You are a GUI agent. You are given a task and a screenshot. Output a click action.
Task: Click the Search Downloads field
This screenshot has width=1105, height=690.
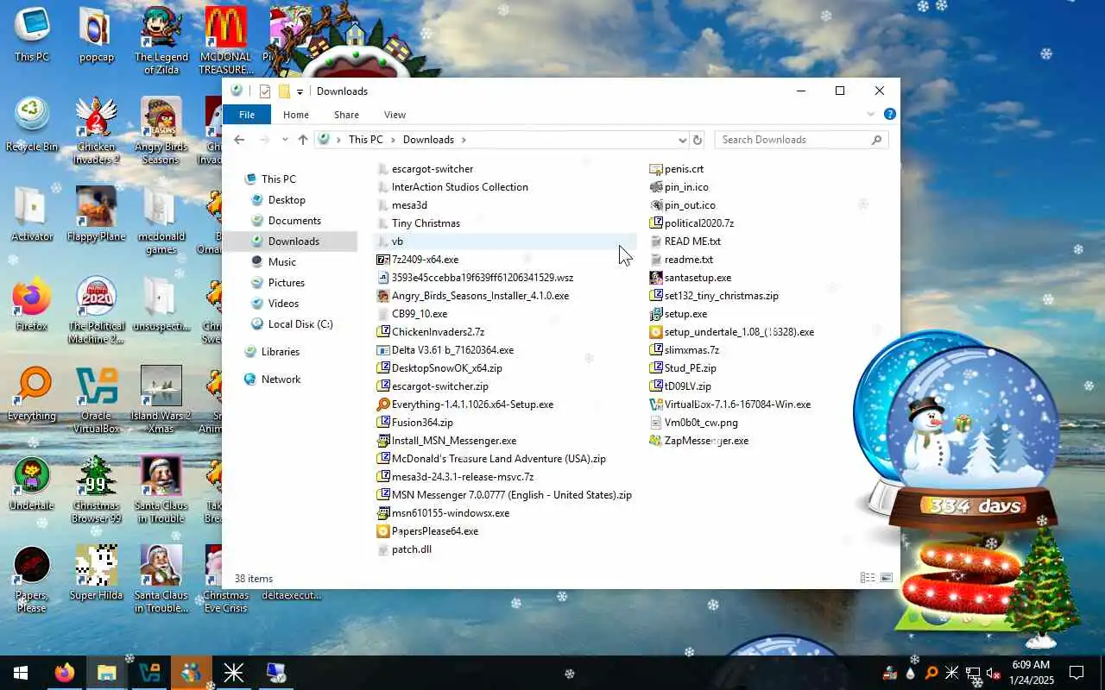(x=800, y=140)
